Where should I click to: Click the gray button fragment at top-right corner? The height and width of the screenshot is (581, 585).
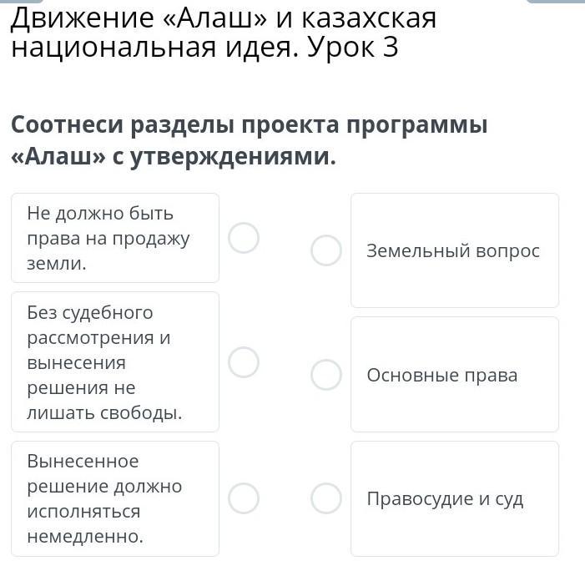[555, 2]
